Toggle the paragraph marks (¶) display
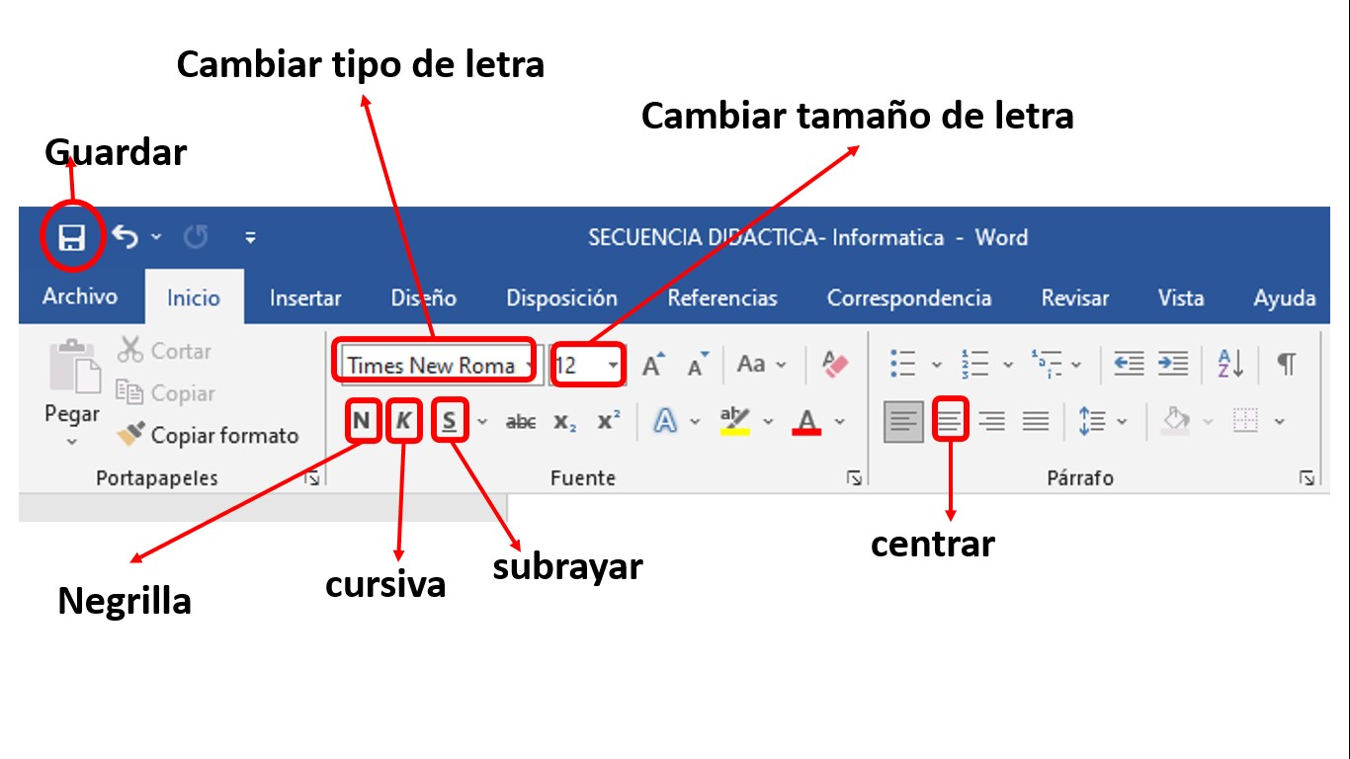The width and height of the screenshot is (1350, 759). point(1286,365)
